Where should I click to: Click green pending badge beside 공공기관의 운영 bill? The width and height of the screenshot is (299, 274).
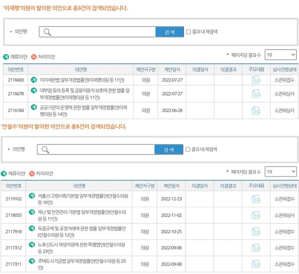click(x=34, y=107)
